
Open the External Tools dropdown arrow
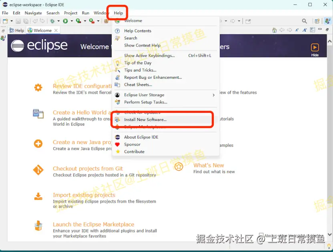(98, 21)
